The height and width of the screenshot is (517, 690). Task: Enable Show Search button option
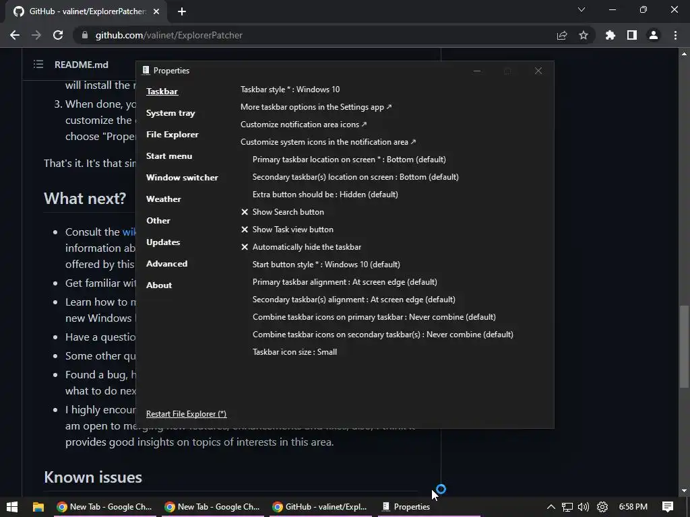point(282,212)
